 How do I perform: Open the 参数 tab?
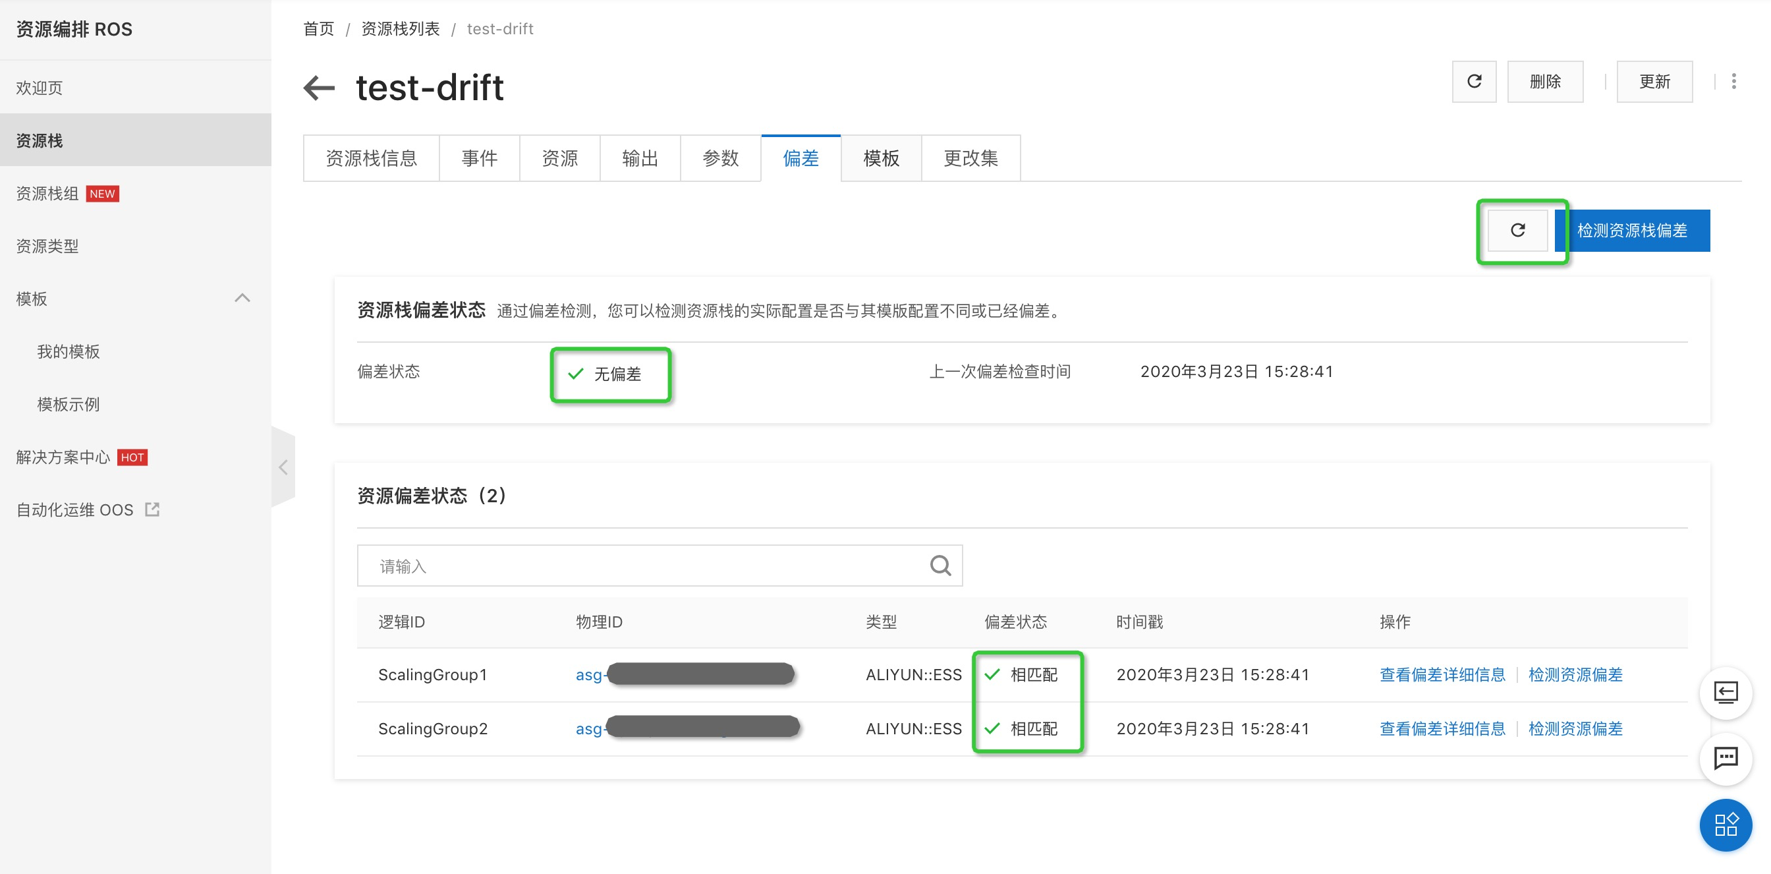point(721,158)
